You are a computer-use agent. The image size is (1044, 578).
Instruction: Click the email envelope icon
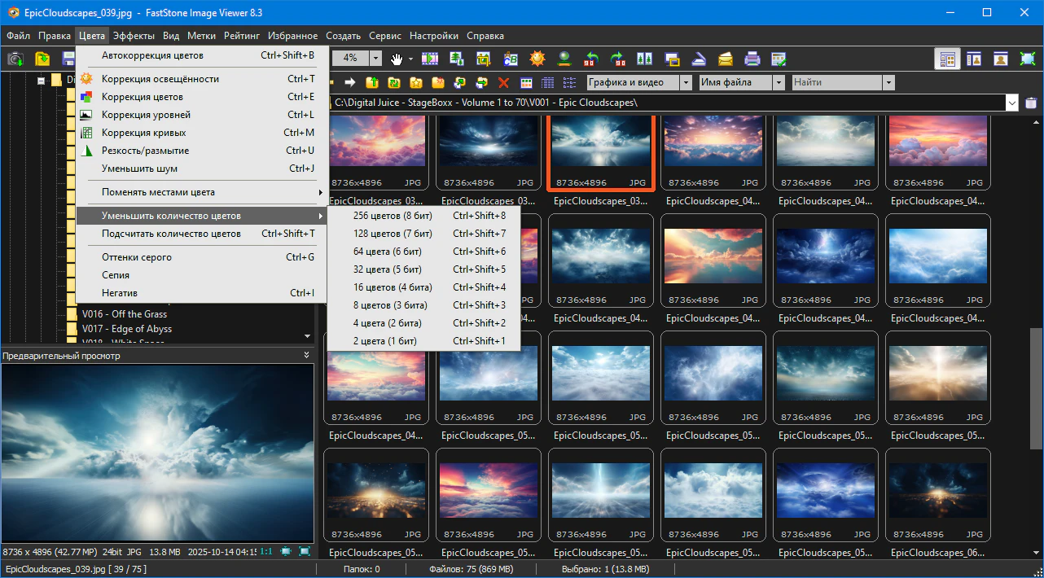click(x=726, y=59)
